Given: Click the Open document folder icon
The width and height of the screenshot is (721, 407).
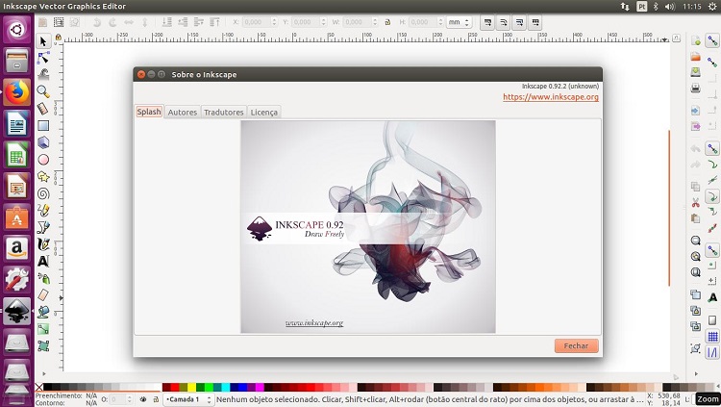Looking at the screenshot, I should pos(695,57).
